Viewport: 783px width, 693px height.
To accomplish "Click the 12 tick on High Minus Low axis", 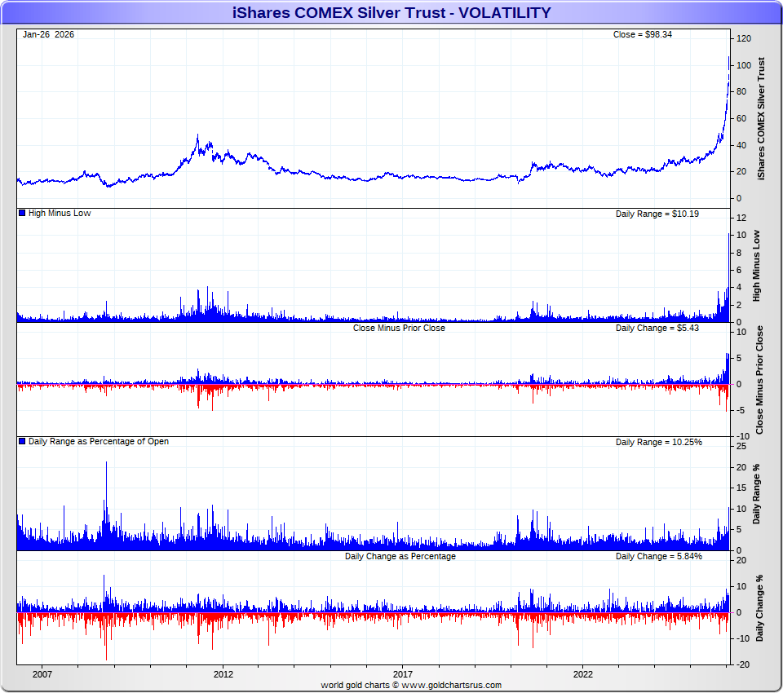I will pos(741,218).
